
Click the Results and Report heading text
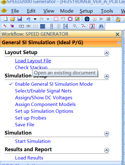[x=28, y=149]
